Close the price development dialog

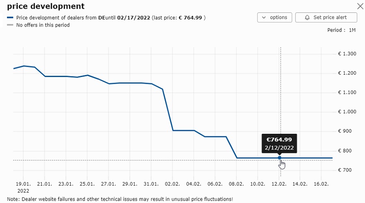(360, 6)
